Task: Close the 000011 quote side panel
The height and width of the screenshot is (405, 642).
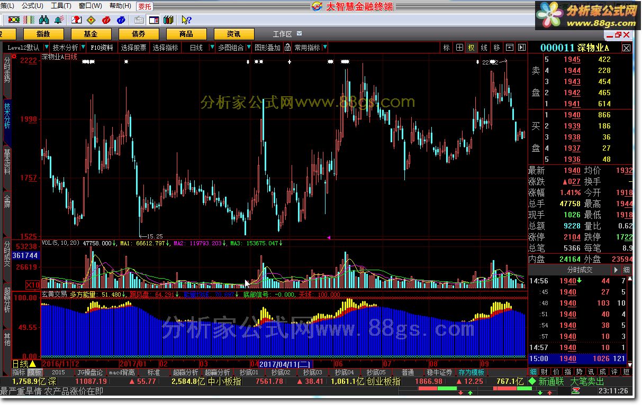Action: (626, 48)
